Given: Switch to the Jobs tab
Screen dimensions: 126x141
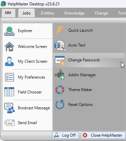Looking at the screenshot, I should 27,13.
